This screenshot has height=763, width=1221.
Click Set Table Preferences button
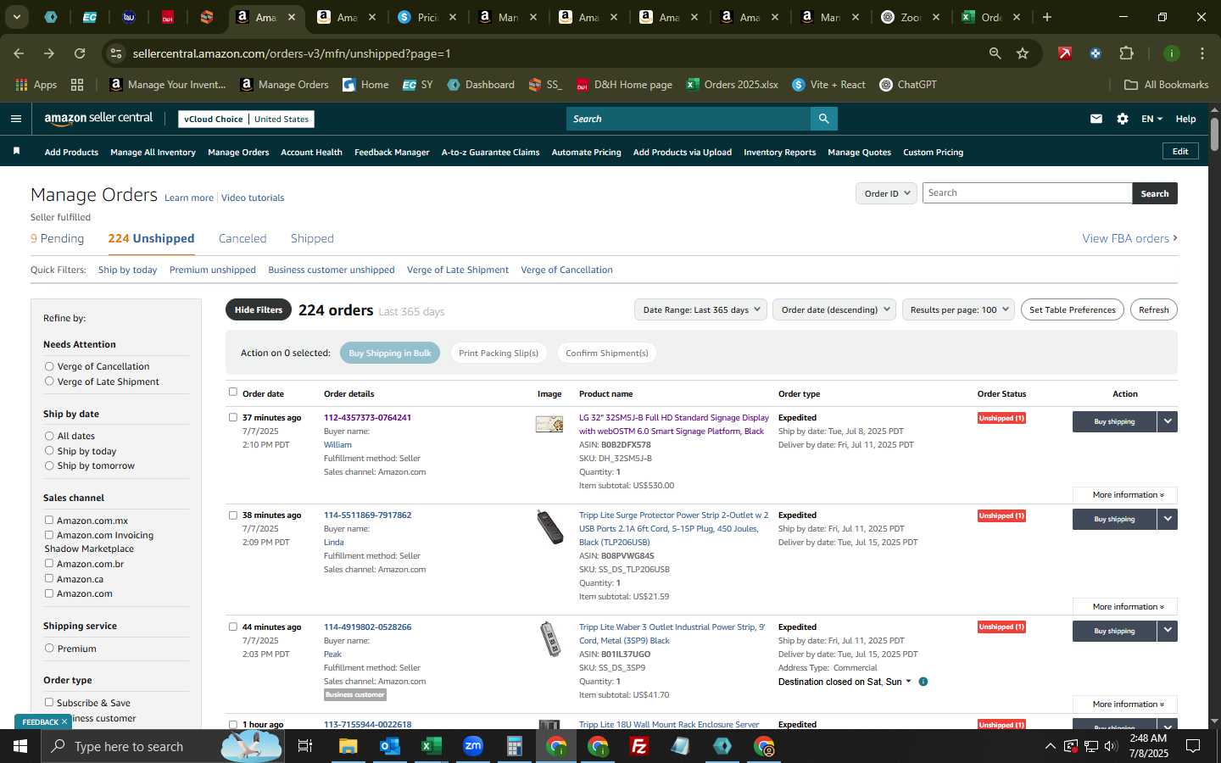tap(1072, 309)
